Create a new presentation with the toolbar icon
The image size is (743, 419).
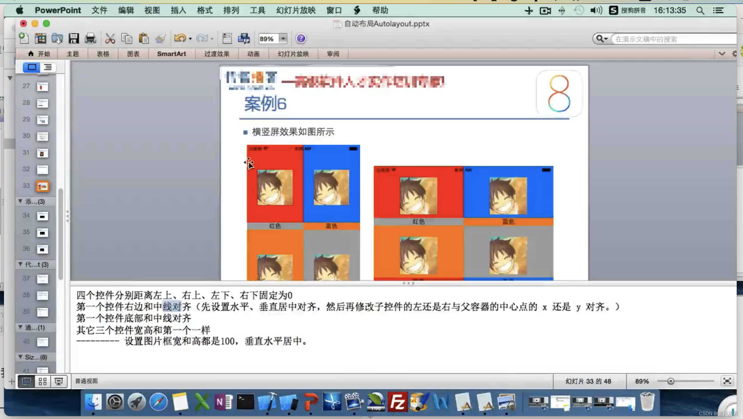(x=24, y=38)
